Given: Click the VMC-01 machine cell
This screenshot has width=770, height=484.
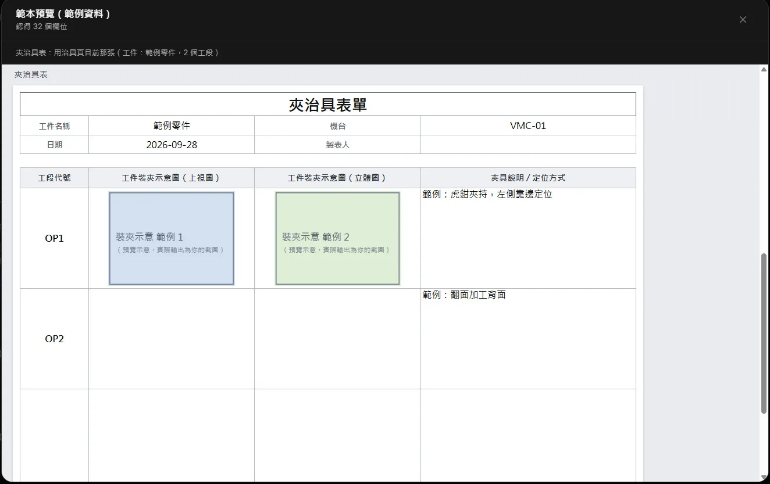Looking at the screenshot, I should click(x=528, y=126).
